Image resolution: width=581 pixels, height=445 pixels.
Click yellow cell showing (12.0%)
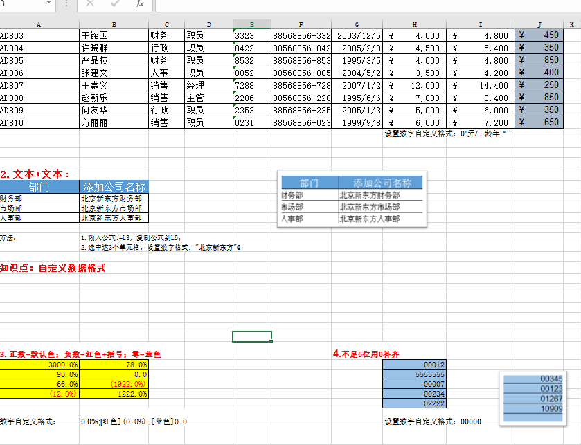39,394
